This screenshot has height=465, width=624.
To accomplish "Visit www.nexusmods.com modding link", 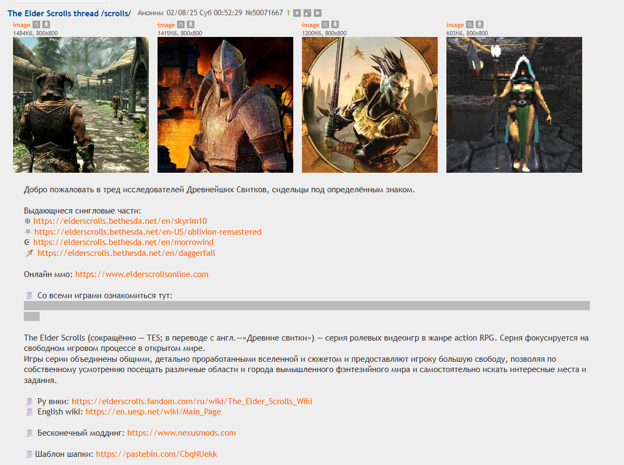I will [181, 433].
